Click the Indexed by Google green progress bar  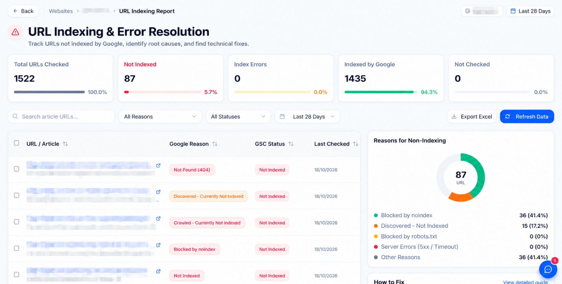[x=381, y=92]
